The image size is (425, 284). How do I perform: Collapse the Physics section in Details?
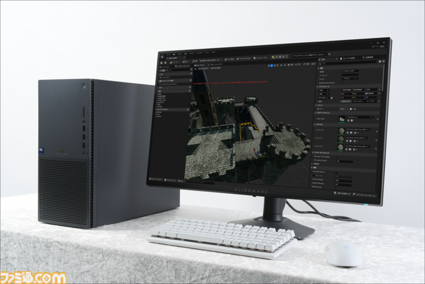[x=312, y=168]
